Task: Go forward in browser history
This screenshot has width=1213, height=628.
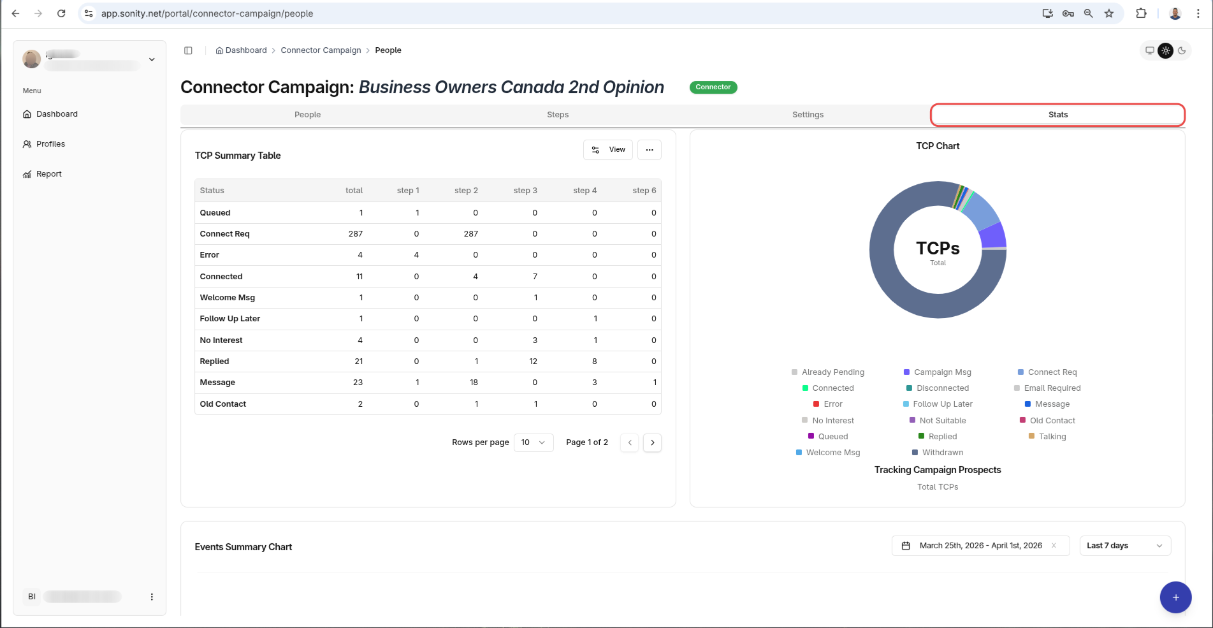Action: [x=38, y=13]
